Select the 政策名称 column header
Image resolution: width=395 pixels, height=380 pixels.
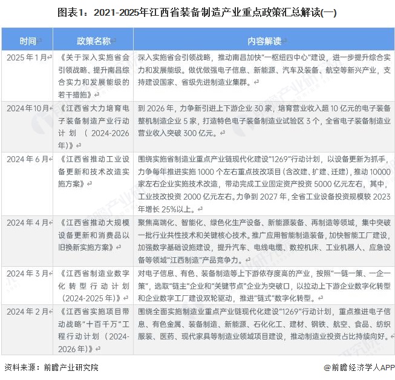94,41
